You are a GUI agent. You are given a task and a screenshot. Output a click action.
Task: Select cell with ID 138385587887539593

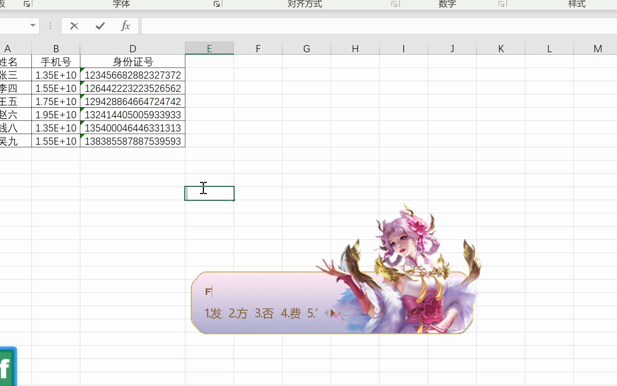(133, 141)
